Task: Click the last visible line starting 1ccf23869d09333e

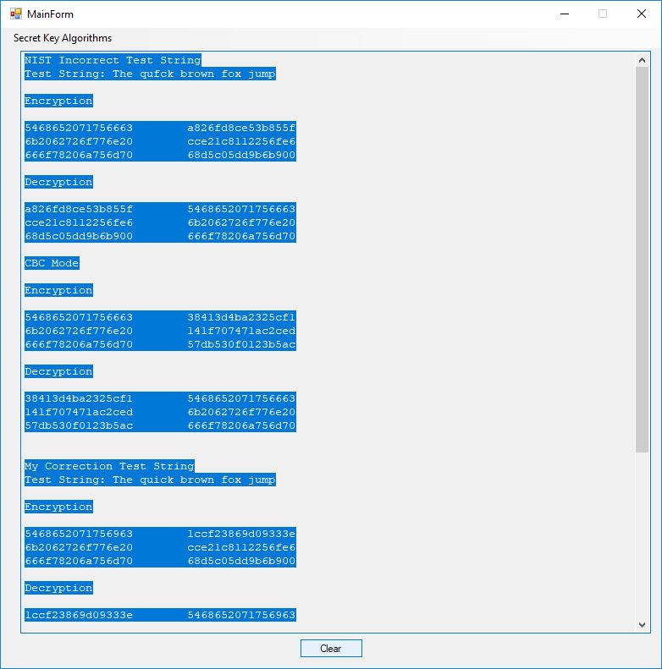Action: point(160,615)
